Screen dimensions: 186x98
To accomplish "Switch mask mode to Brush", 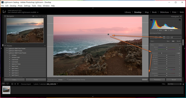I will point(179,41).
